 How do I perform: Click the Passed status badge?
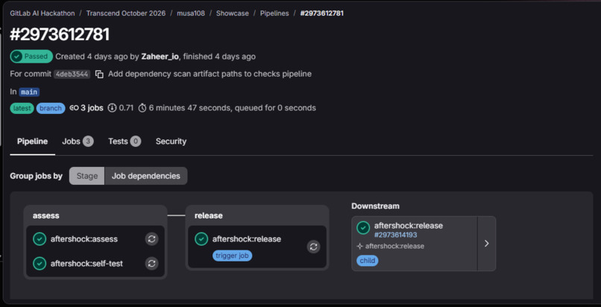tap(31, 57)
